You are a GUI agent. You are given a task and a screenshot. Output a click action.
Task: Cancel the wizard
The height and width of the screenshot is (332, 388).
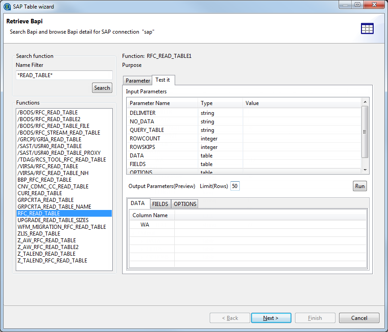tap(359, 318)
